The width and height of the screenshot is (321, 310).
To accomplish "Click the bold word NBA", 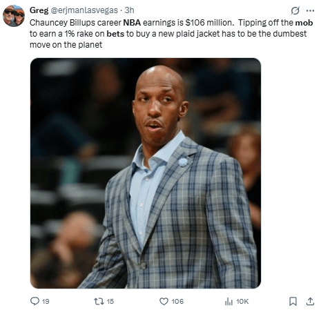I will pos(132,23).
